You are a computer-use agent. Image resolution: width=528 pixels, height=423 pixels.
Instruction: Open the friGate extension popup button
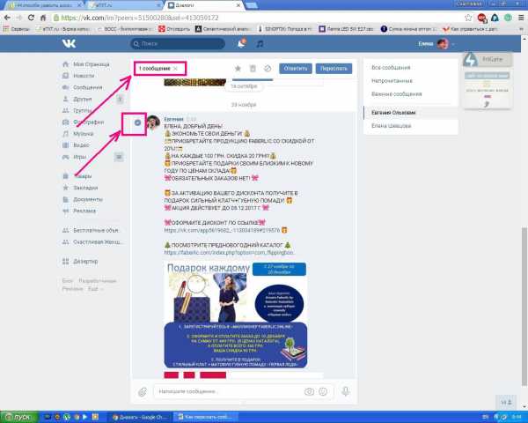click(488, 59)
